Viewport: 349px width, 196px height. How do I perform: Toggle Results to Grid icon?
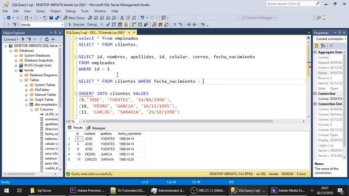160,24
